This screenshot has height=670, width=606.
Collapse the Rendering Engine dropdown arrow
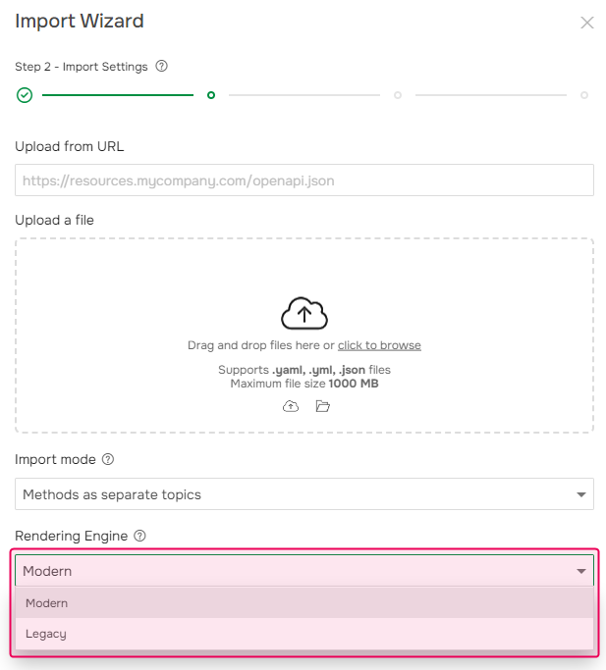pyautogui.click(x=581, y=571)
